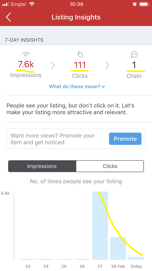
Task: Tap the eye icon above Impressions
Action: point(26,55)
